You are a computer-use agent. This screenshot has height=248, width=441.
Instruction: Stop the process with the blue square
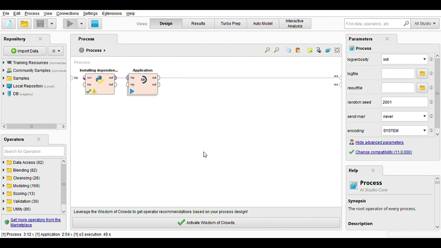95,24
